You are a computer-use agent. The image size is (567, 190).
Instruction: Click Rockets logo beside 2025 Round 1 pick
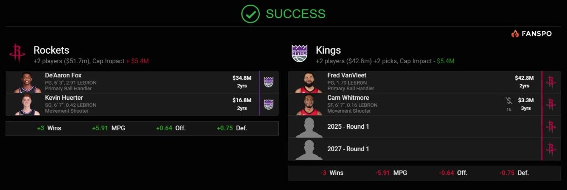pos(551,126)
